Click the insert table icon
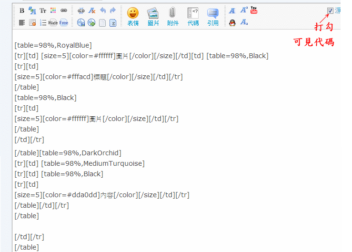Viewport: 352px width, 252px height. coord(32,23)
